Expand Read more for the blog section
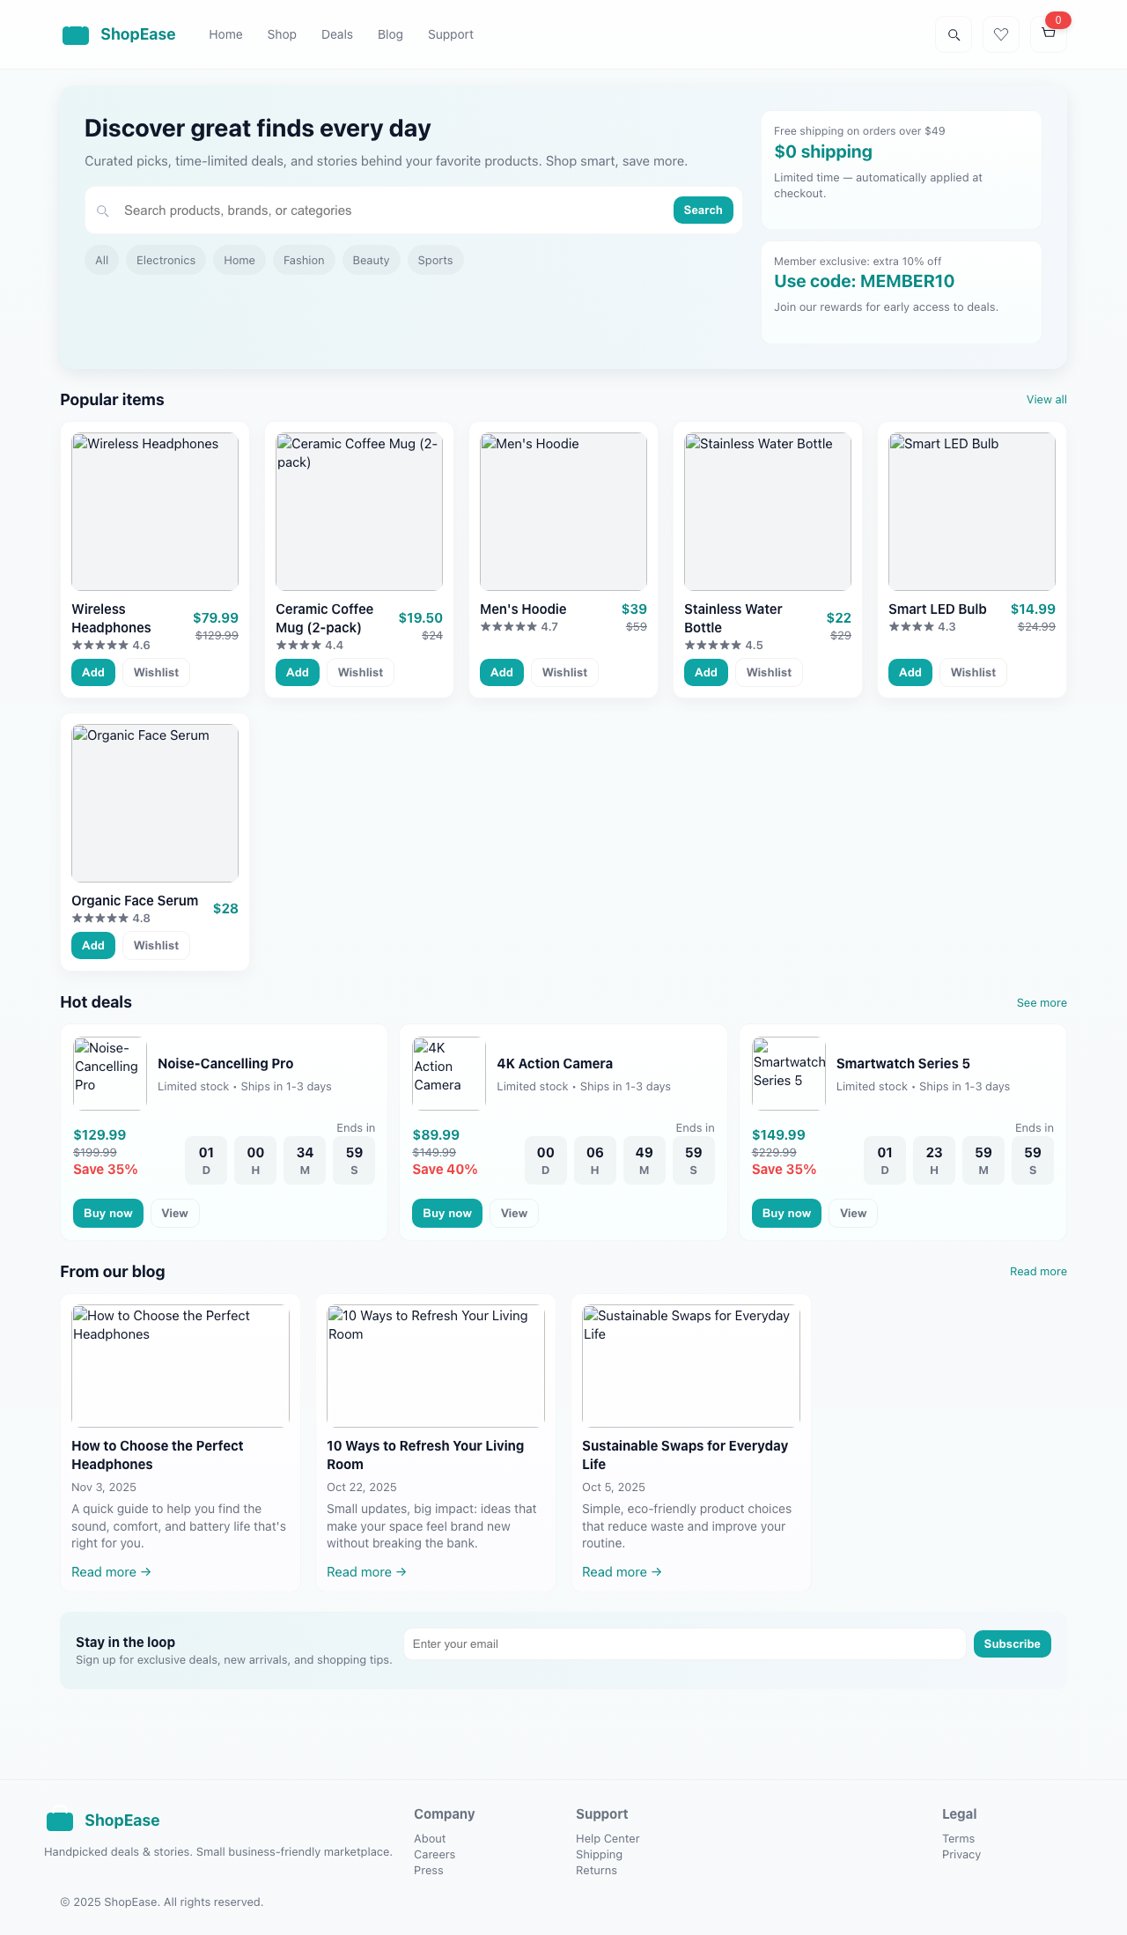 1038,1272
